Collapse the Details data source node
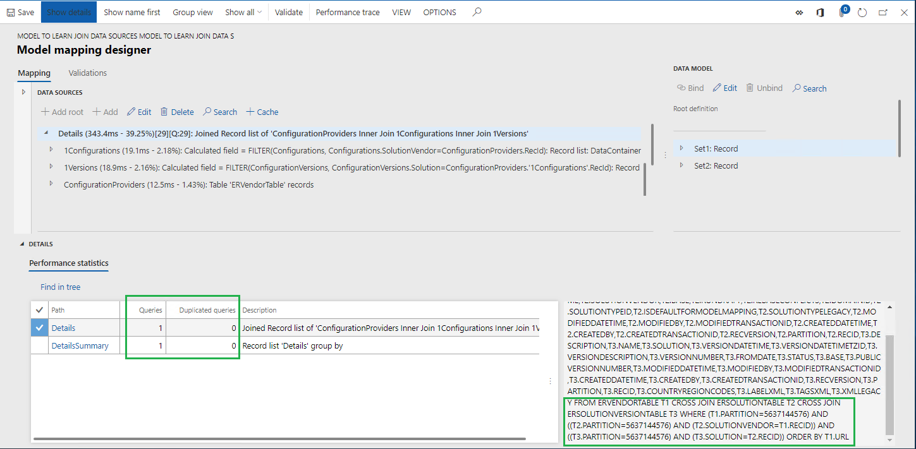Screen dimensions: 916x449 coord(46,133)
